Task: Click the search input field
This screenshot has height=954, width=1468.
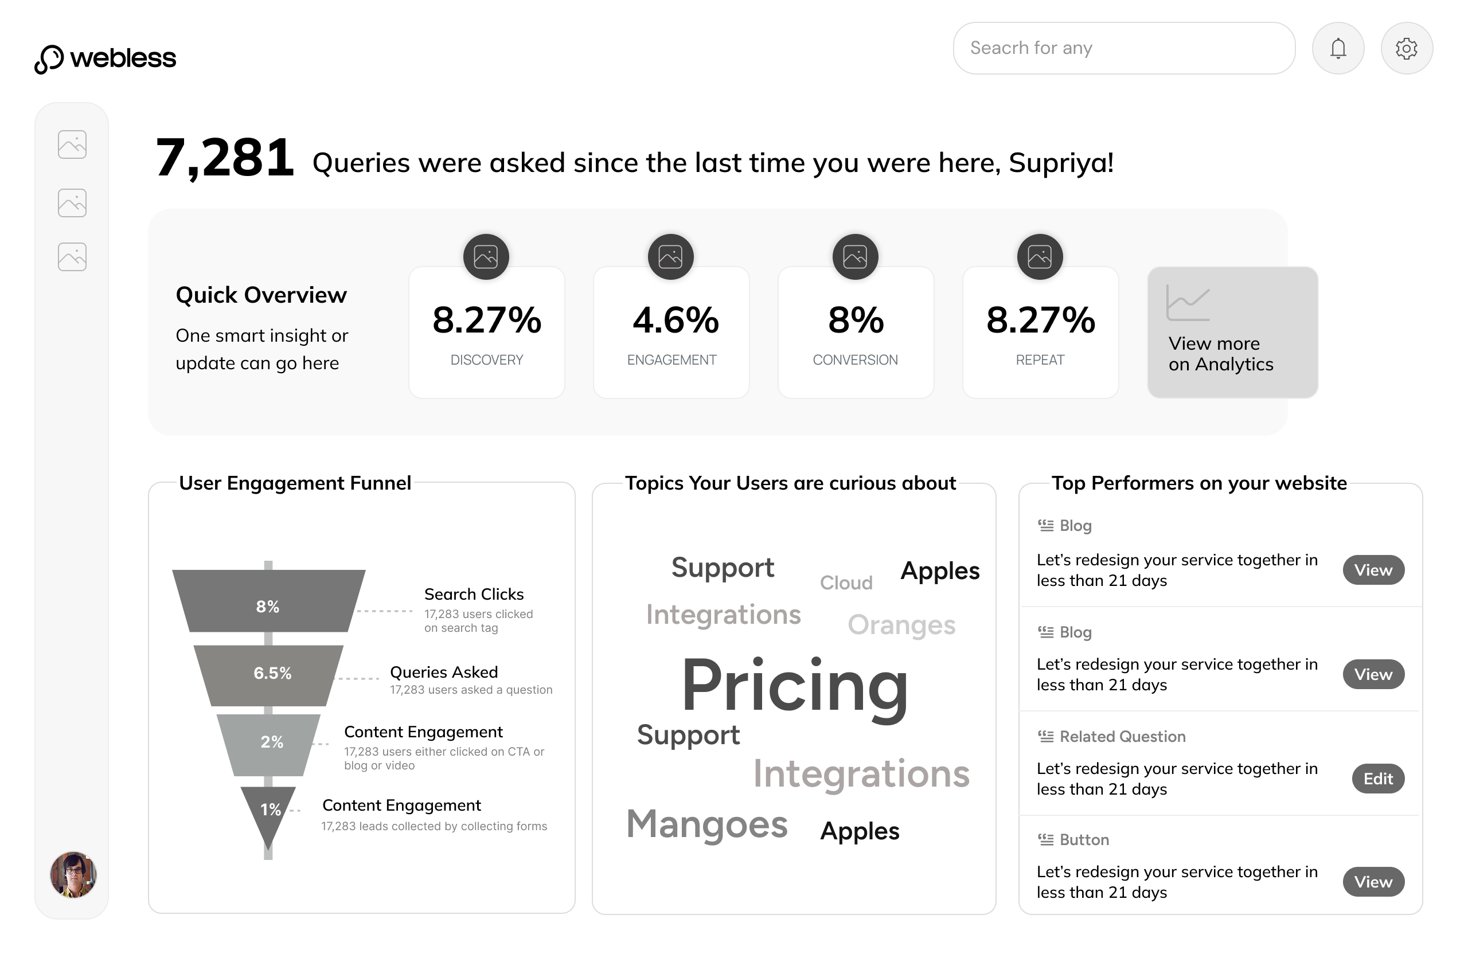Action: tap(1123, 48)
